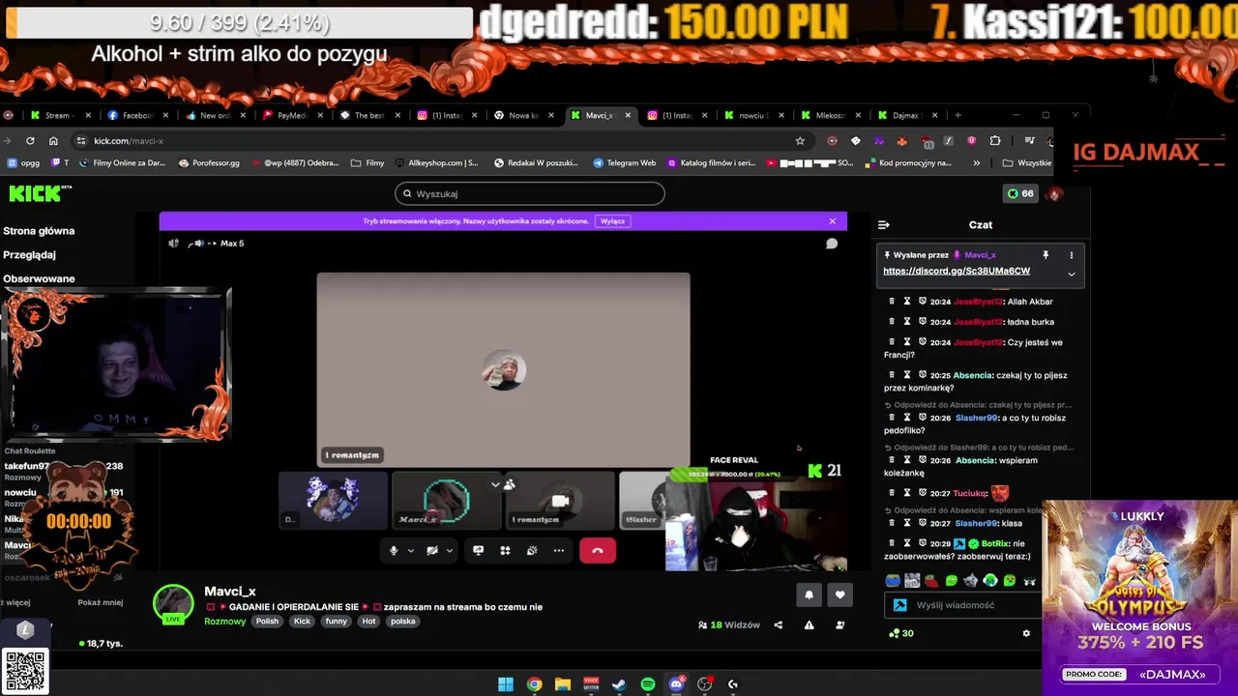Viewport: 1238px width, 696px height.
Task: Expand microphone options arrow in call controls
Action: [410, 551]
